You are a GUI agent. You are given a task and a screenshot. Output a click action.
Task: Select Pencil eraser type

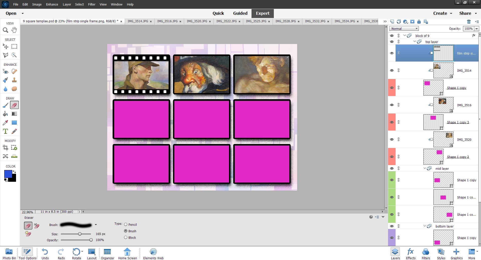126,224
